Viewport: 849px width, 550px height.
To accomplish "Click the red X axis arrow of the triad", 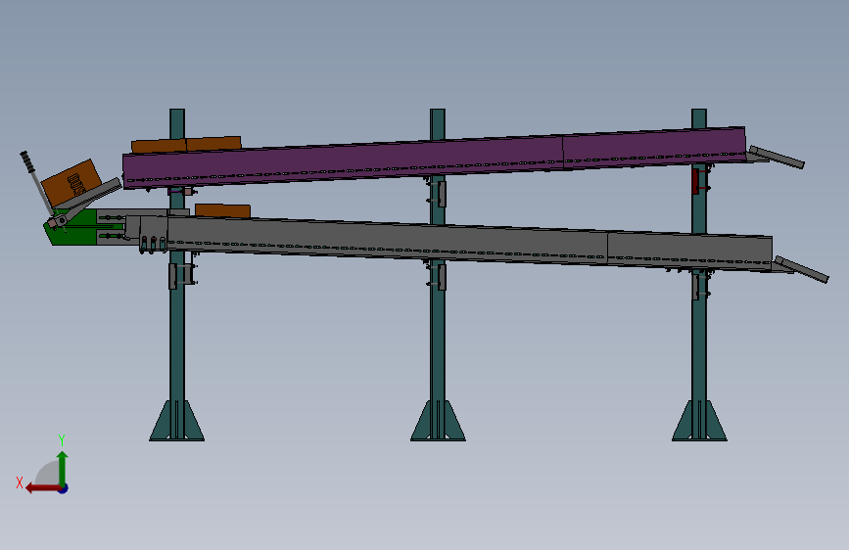I will click(43, 488).
